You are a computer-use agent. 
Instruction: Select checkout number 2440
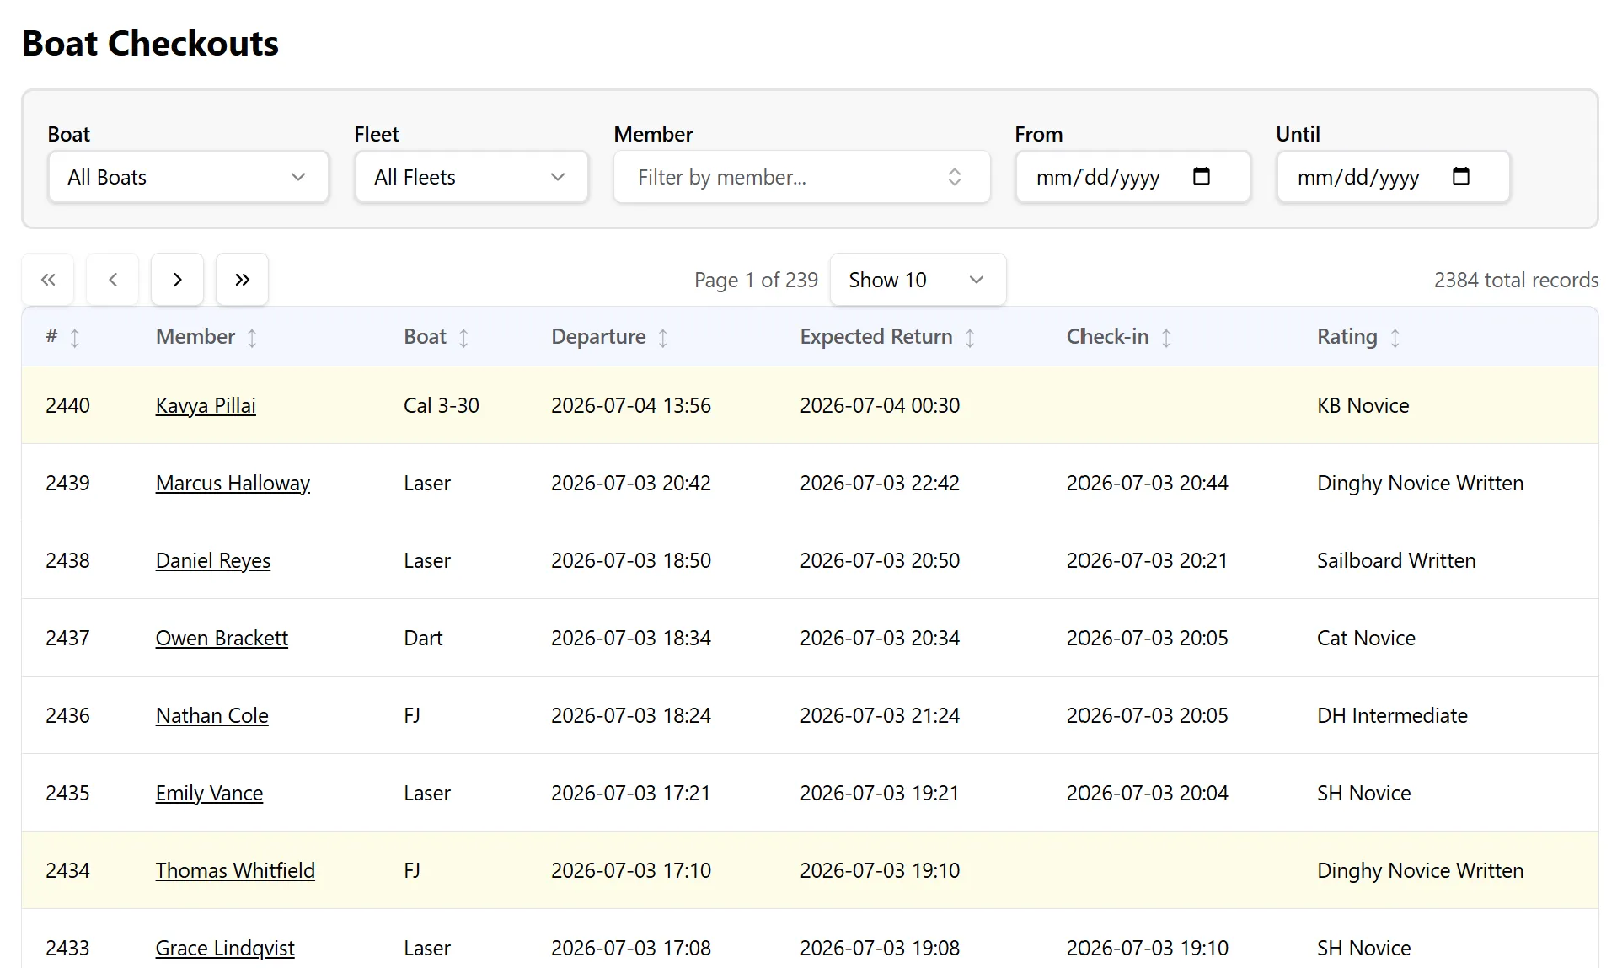(x=67, y=406)
